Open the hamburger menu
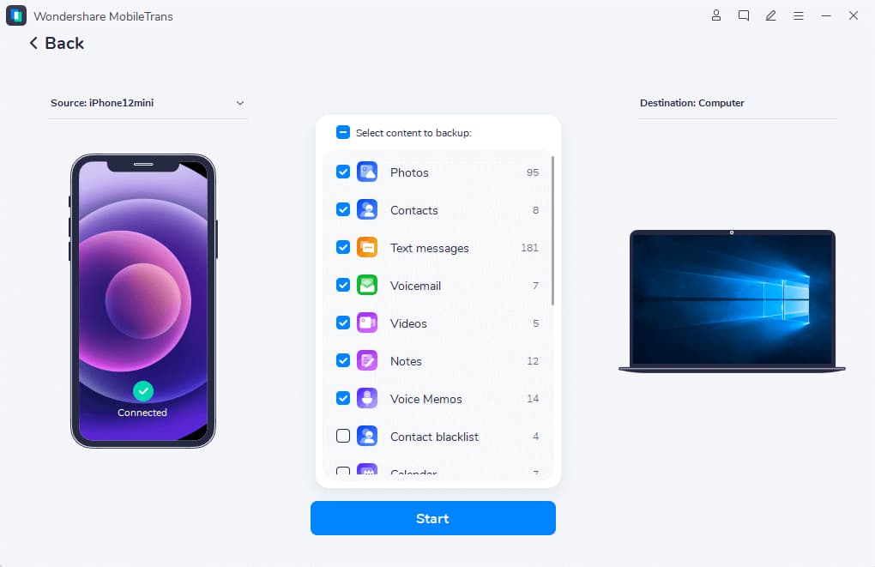875x567 pixels. [799, 15]
